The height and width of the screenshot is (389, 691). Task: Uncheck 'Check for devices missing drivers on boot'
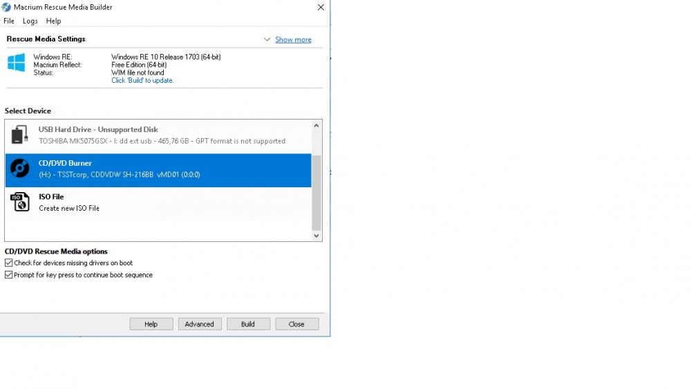coord(9,263)
